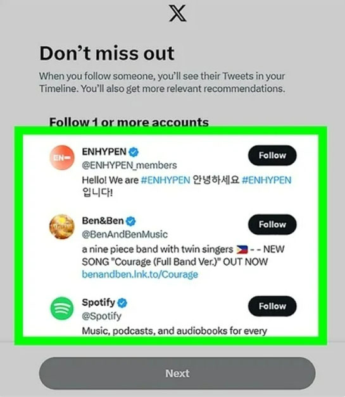The image size is (345, 397).
Task: Open ENHYPEN profile avatar
Action: 62,157
